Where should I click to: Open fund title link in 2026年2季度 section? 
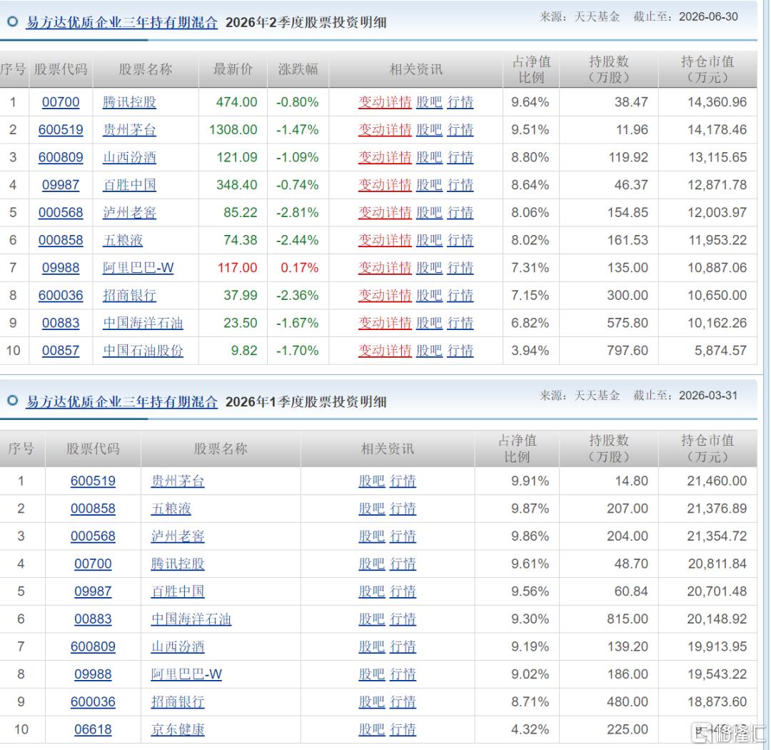click(121, 22)
